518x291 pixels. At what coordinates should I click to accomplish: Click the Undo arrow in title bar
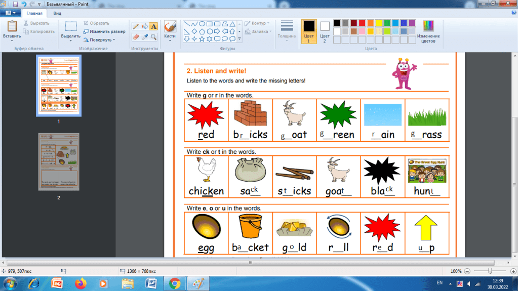pos(24,4)
